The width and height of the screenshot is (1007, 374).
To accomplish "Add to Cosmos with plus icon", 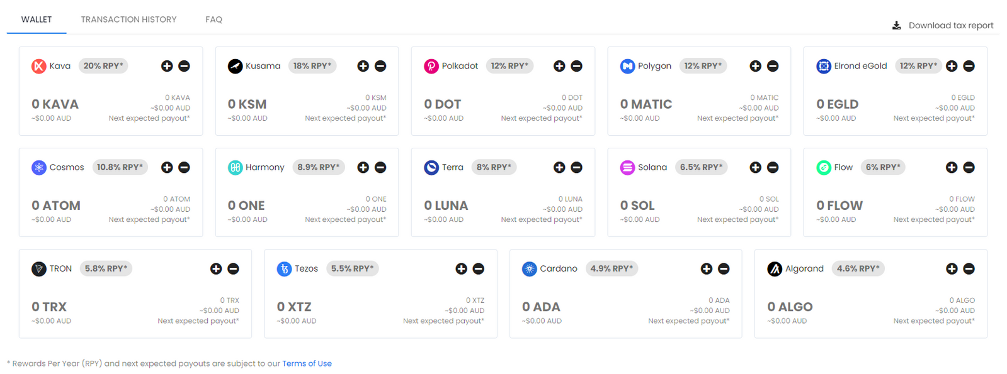I will point(167,167).
